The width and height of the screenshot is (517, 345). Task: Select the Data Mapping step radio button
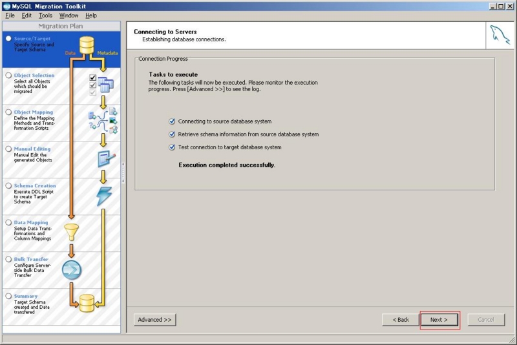(8, 223)
